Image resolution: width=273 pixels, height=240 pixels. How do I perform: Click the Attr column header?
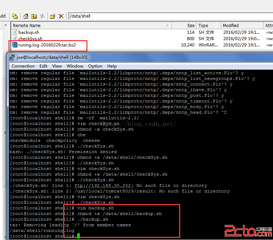[x=268, y=26]
